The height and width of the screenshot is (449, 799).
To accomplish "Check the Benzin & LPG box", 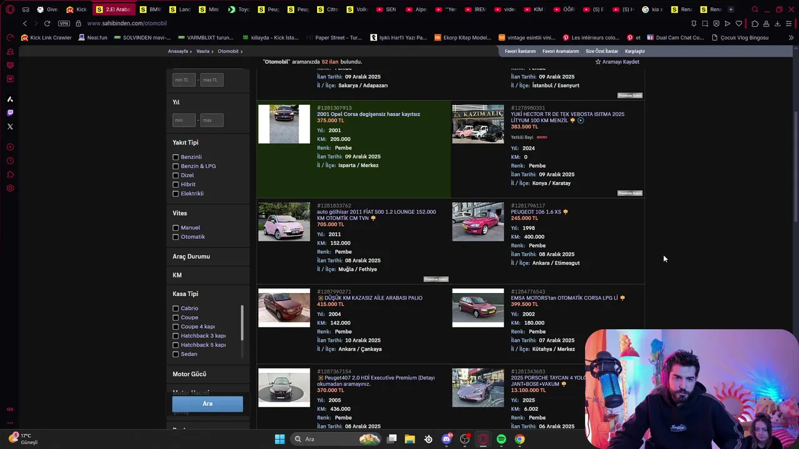I will (x=175, y=167).
